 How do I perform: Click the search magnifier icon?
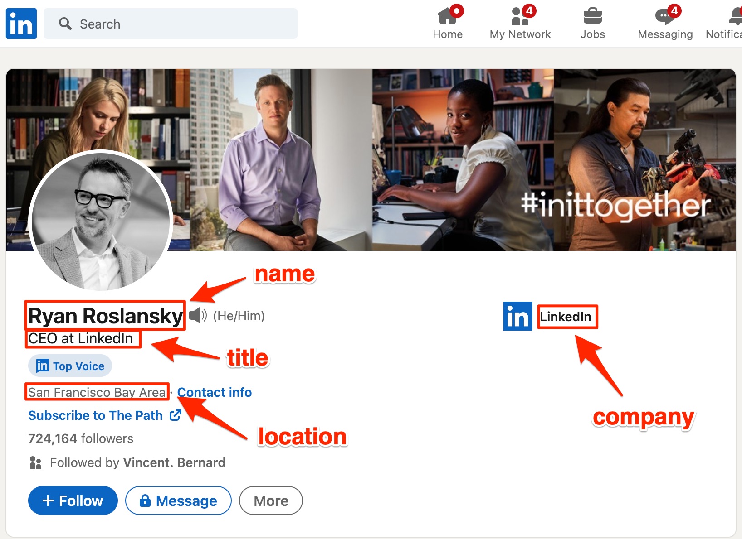(65, 24)
